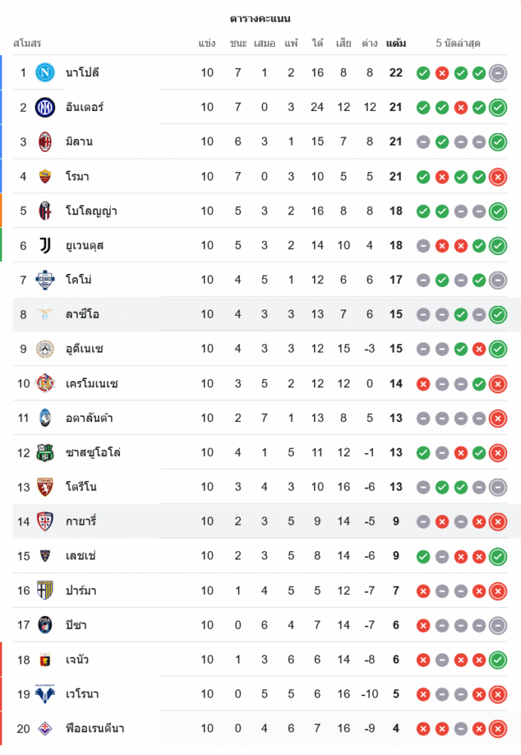Click Roma's latest match loss indicator
The width and height of the screenshot is (521, 755).
point(498,177)
